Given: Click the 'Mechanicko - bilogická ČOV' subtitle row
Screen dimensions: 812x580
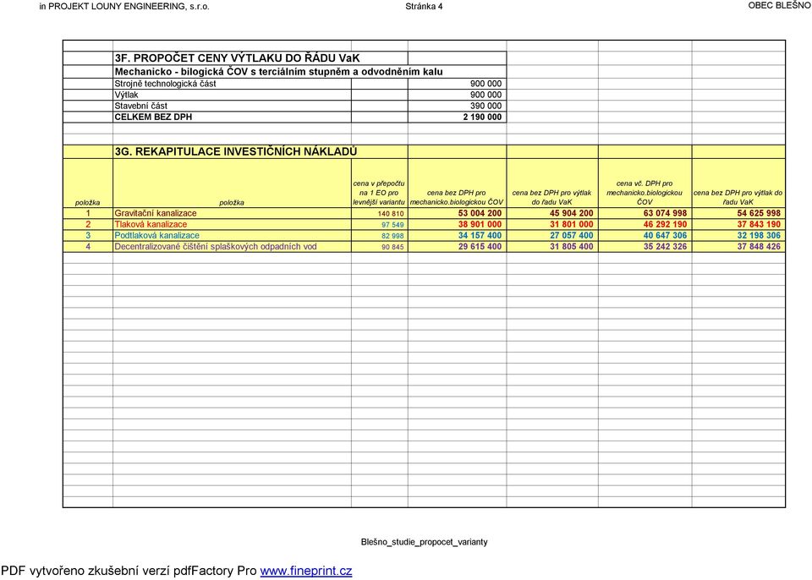Looking at the screenshot, I should coord(278,72).
